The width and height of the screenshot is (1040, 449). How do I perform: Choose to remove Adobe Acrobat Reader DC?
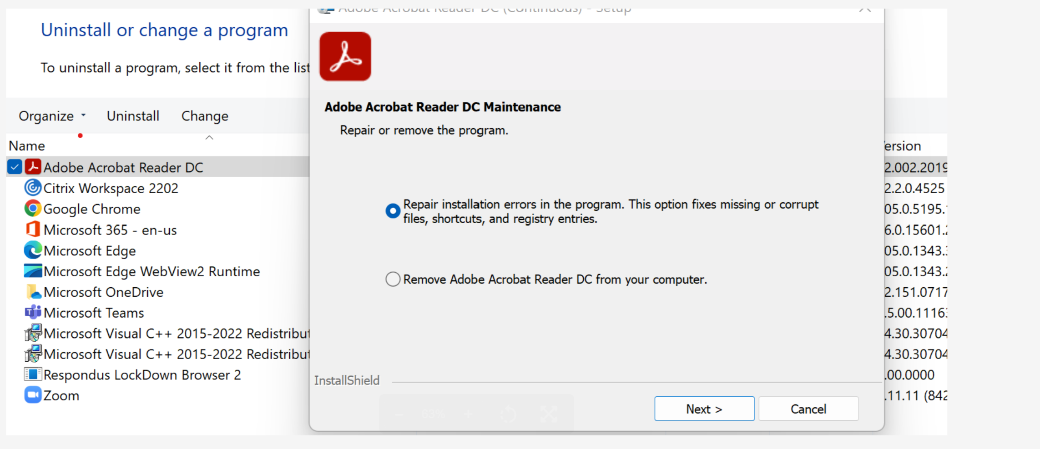point(393,279)
